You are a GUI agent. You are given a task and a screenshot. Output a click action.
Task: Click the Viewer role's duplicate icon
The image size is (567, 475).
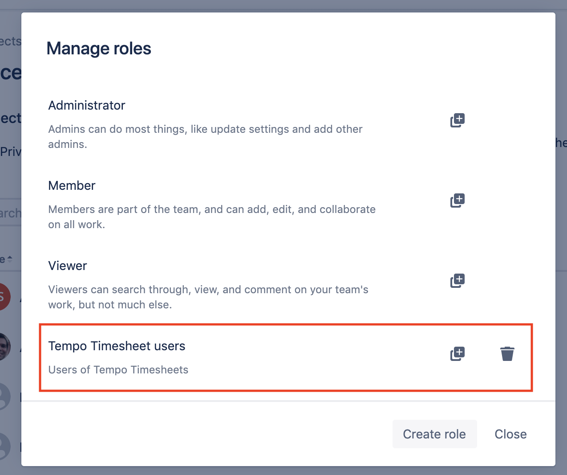(458, 281)
